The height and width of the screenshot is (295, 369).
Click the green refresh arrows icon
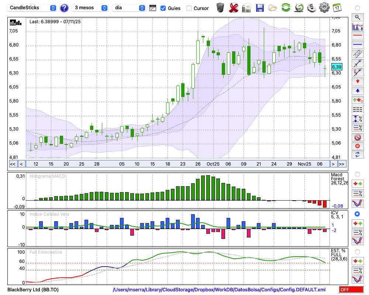[x=286, y=7]
